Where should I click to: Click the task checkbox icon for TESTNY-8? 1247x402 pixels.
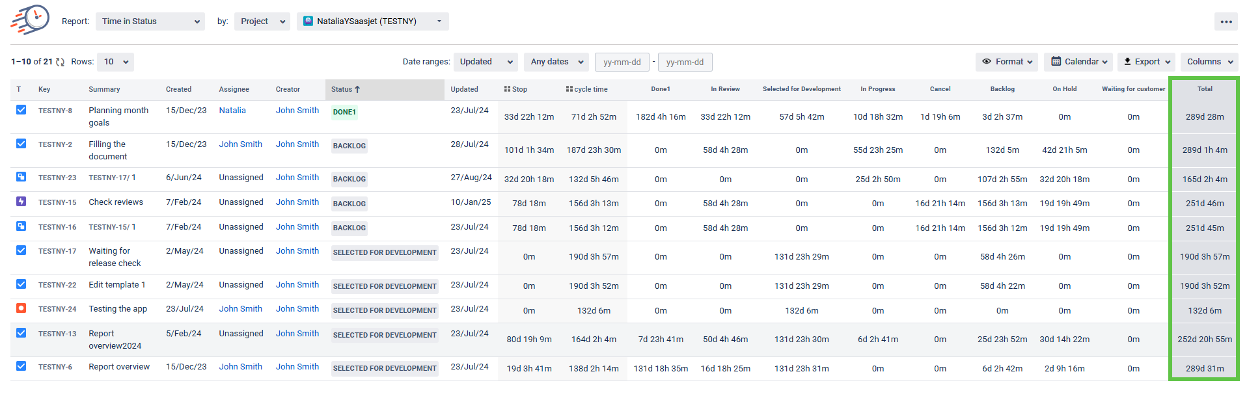pos(21,110)
